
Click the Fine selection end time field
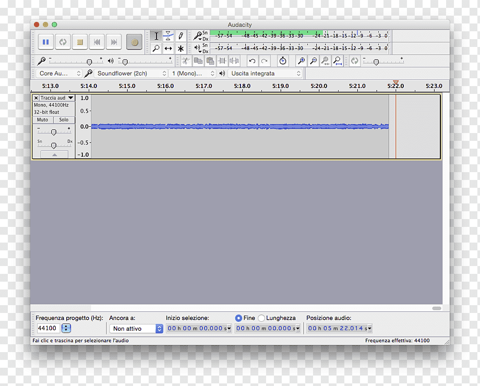coord(266,329)
